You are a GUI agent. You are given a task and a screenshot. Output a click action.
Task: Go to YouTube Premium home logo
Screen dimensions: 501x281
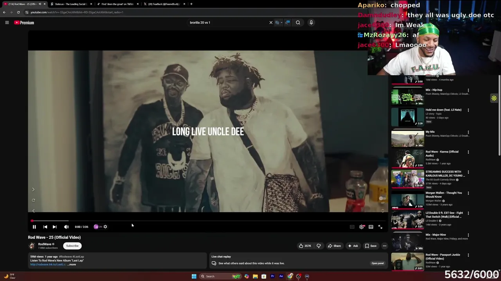24,23
